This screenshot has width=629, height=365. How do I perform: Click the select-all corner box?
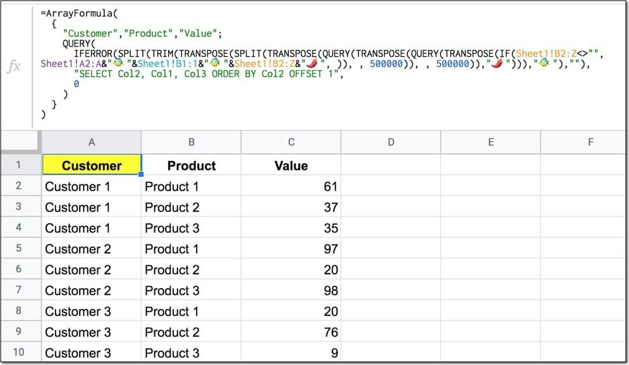click(x=20, y=142)
